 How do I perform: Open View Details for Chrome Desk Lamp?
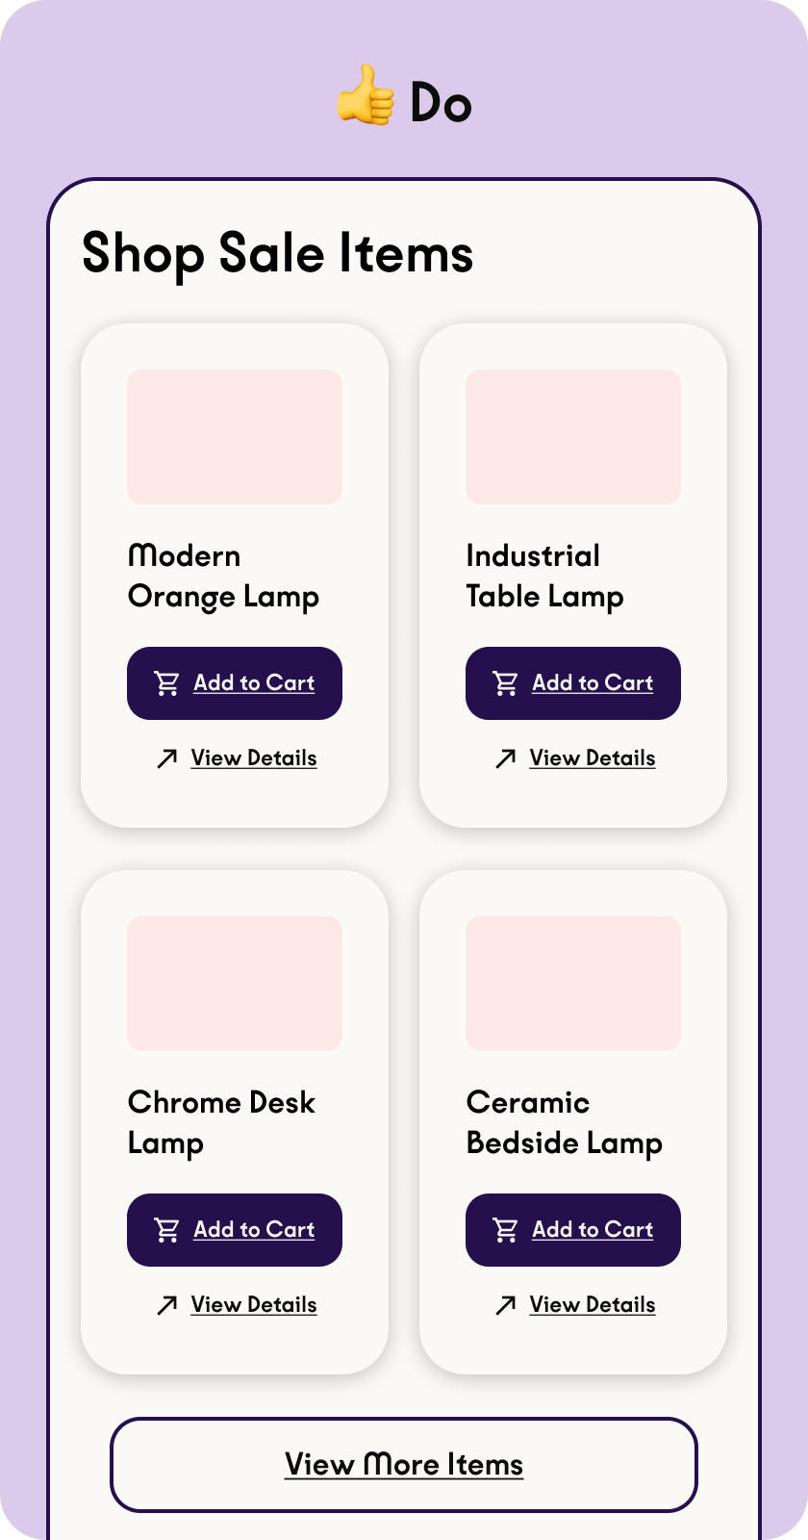[254, 1305]
